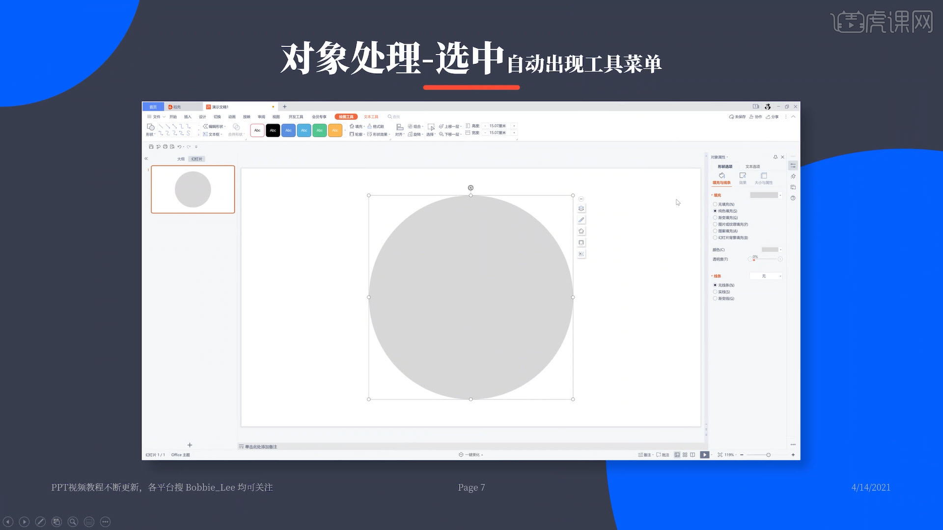Insert a 文本框 text box
Screen dimensions: 943x530
pos(213,134)
